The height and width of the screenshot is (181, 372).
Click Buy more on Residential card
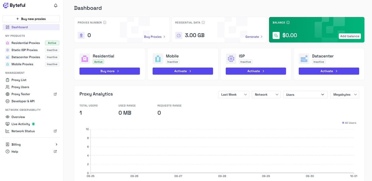click(x=110, y=71)
